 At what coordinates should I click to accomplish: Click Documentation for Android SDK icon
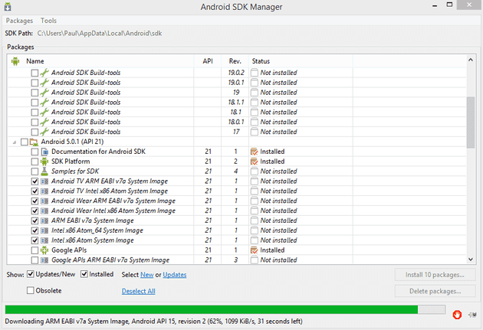[x=44, y=152]
